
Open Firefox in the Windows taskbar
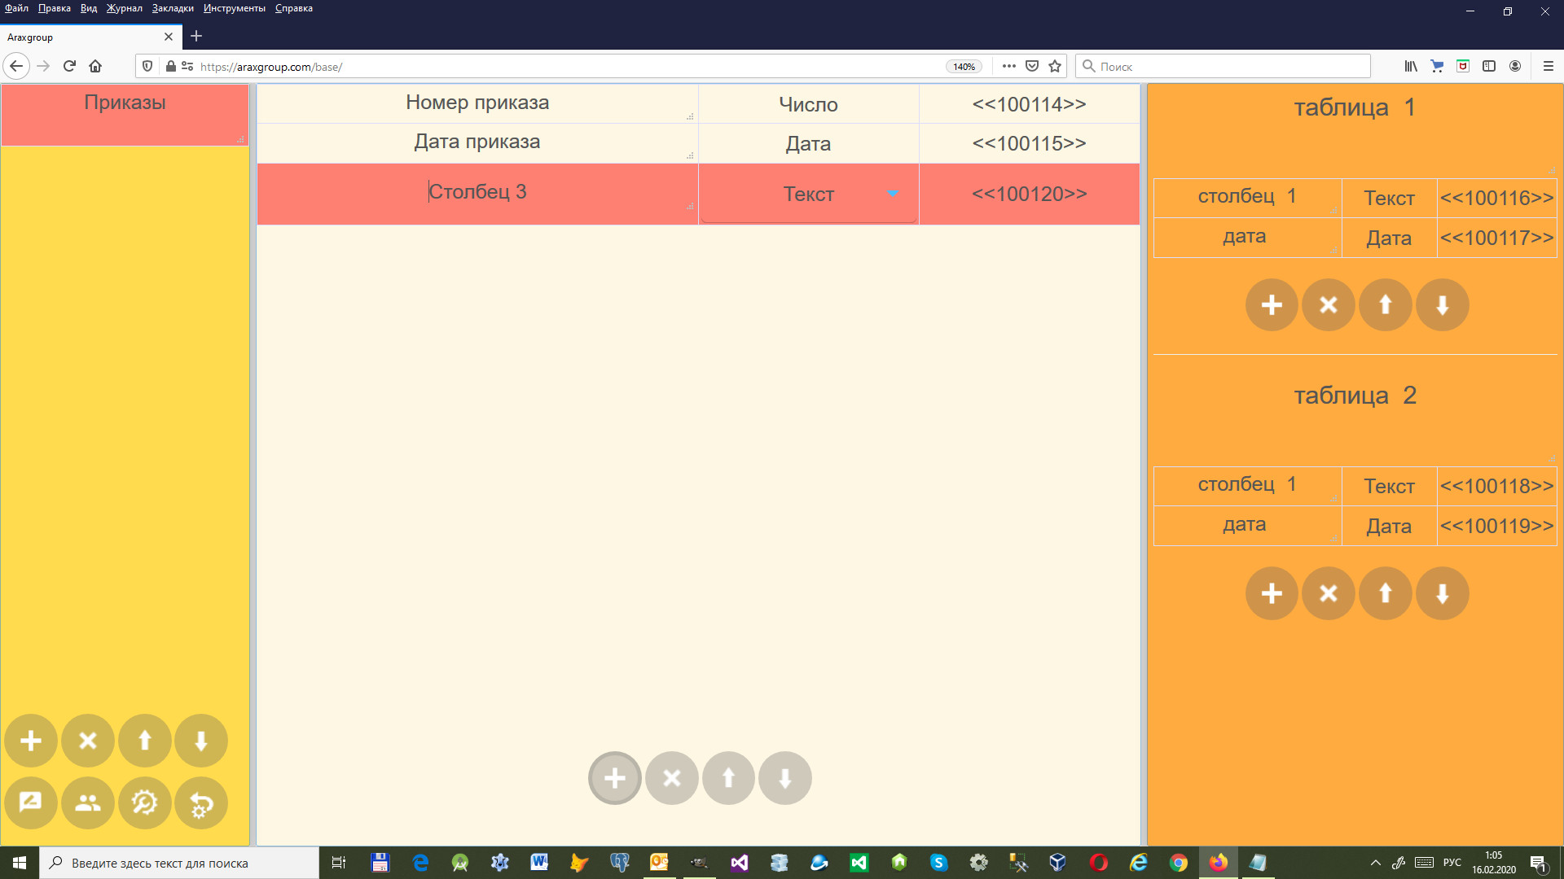(x=1218, y=863)
